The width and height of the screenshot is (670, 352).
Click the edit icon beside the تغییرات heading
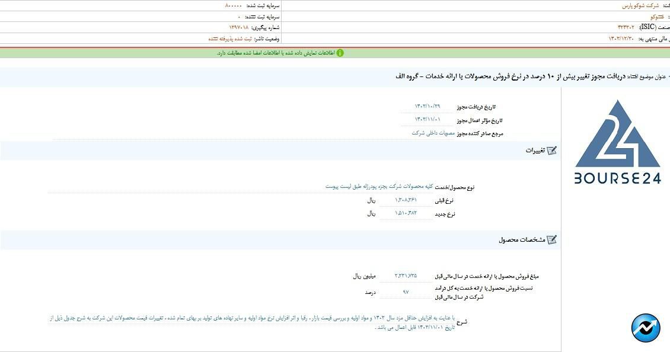coord(551,151)
